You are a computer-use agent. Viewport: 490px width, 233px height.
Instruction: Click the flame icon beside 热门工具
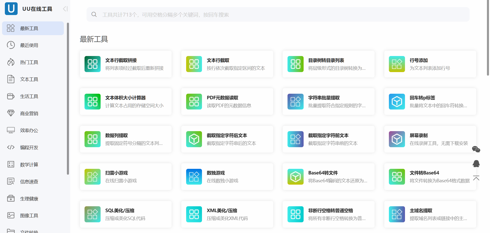point(11,62)
